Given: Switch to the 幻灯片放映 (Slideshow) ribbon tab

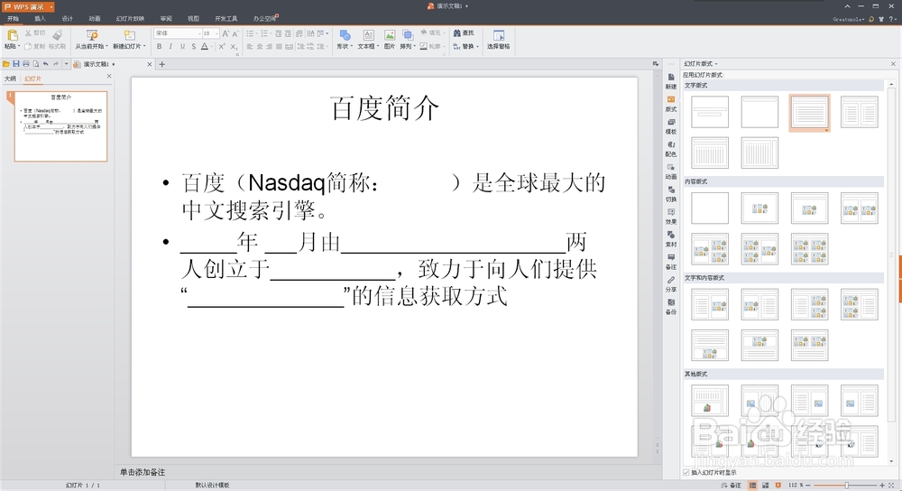Looking at the screenshot, I should [x=130, y=19].
